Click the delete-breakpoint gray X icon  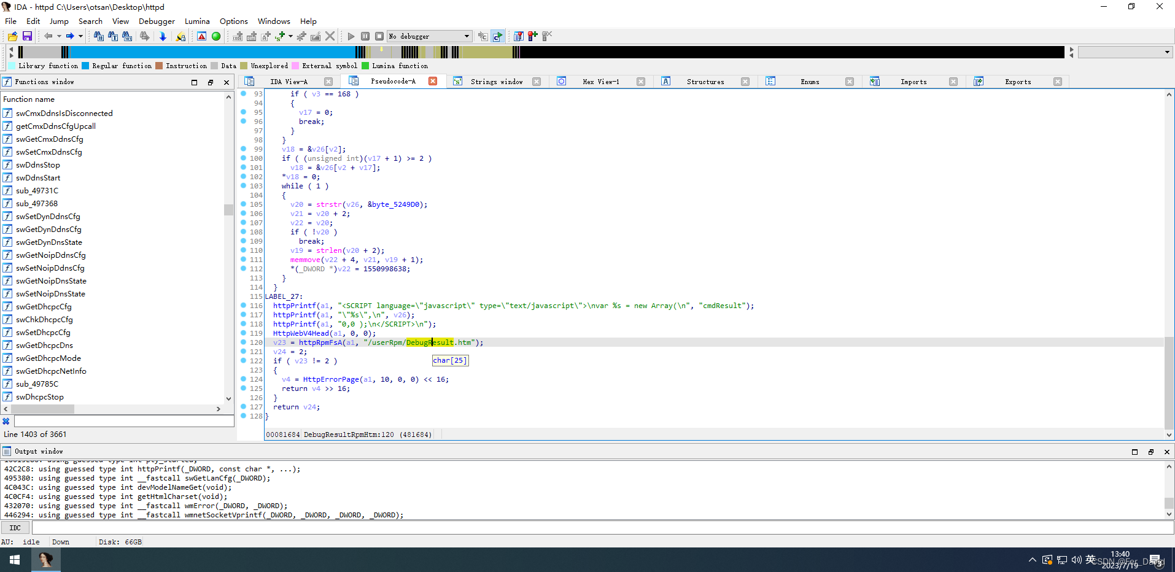point(547,36)
